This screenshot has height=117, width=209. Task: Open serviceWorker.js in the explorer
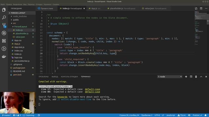pyautogui.click(x=22, y=61)
